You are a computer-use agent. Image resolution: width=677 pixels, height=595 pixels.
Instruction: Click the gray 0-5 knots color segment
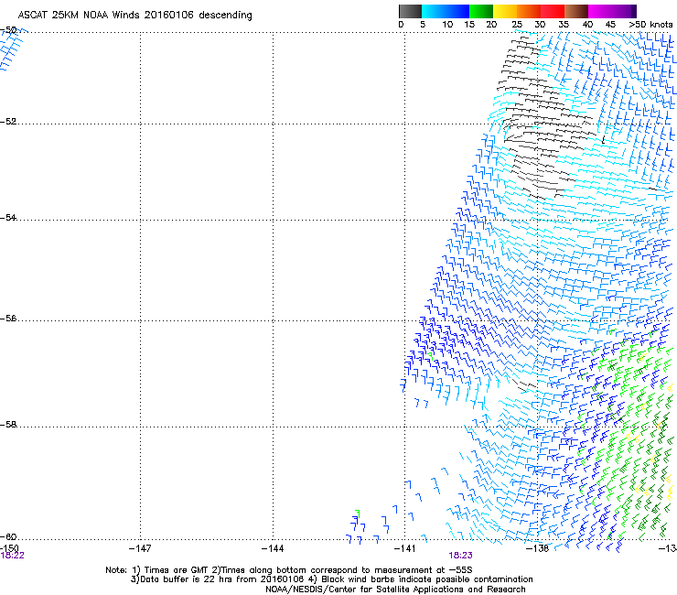coord(410,11)
